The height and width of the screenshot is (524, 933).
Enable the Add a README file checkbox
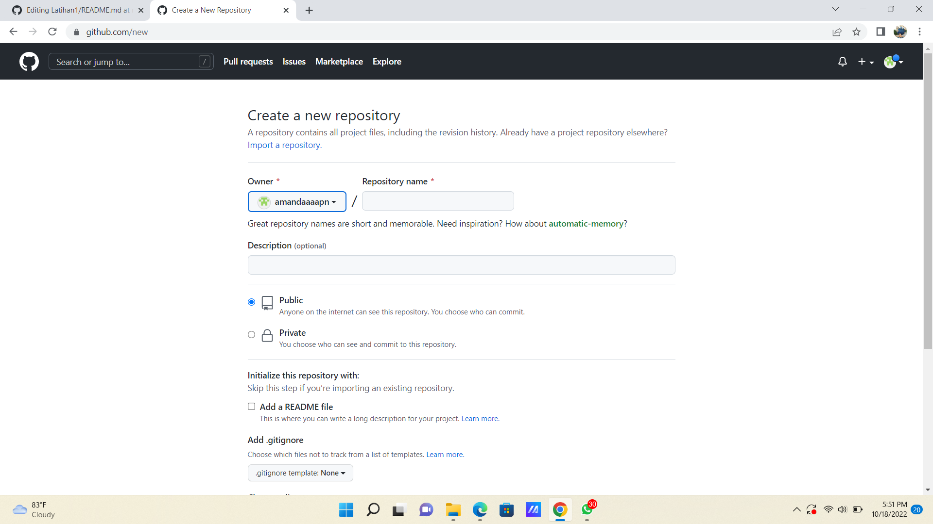[251, 406]
